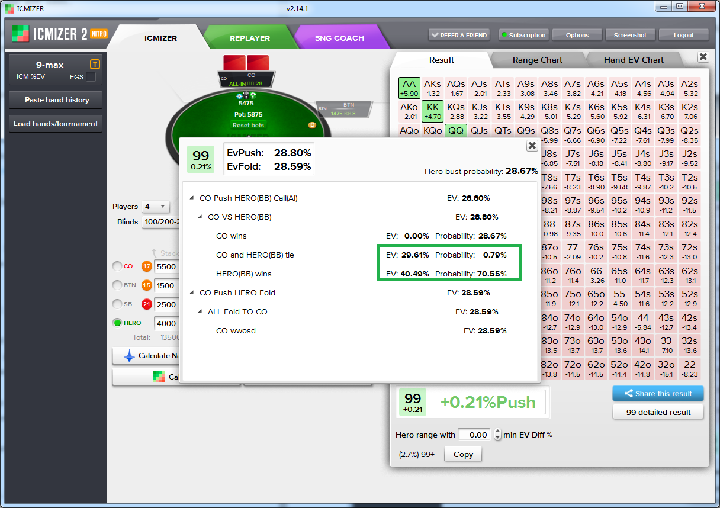Click the BTN seat plate on the table
This screenshot has height=508, width=720.
[344, 109]
